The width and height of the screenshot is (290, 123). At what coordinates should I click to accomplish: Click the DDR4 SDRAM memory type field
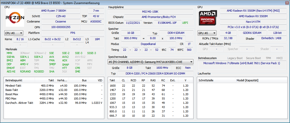click(176, 33)
